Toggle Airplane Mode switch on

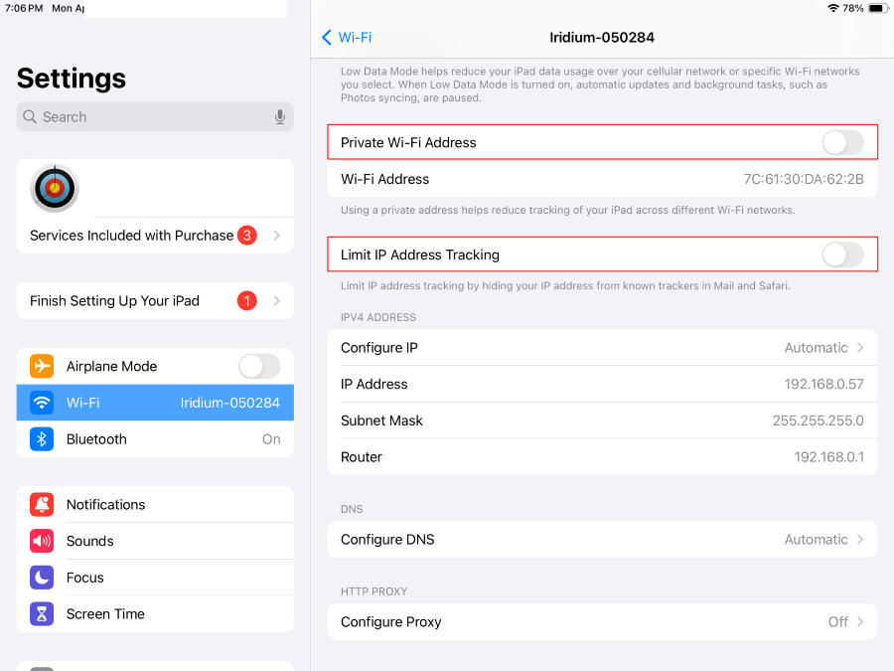(258, 366)
